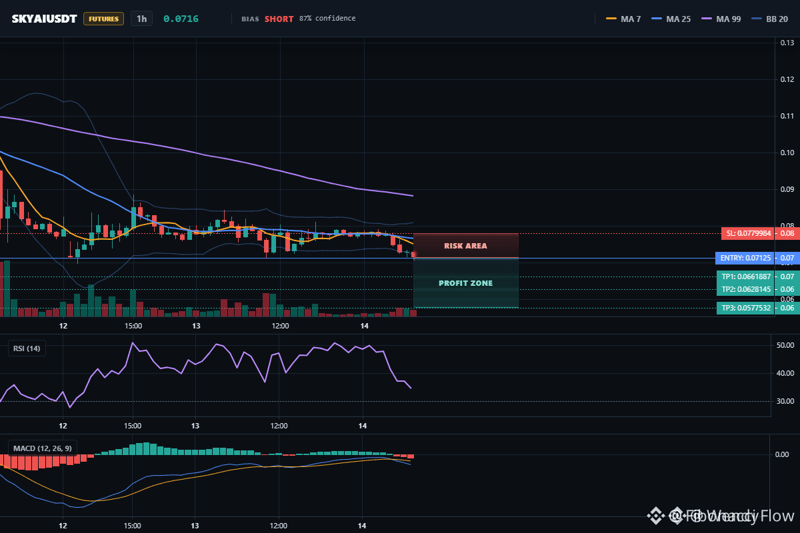Screen dimensions: 800x533
Task: Click the watermark logo icon
Action: coord(655,514)
